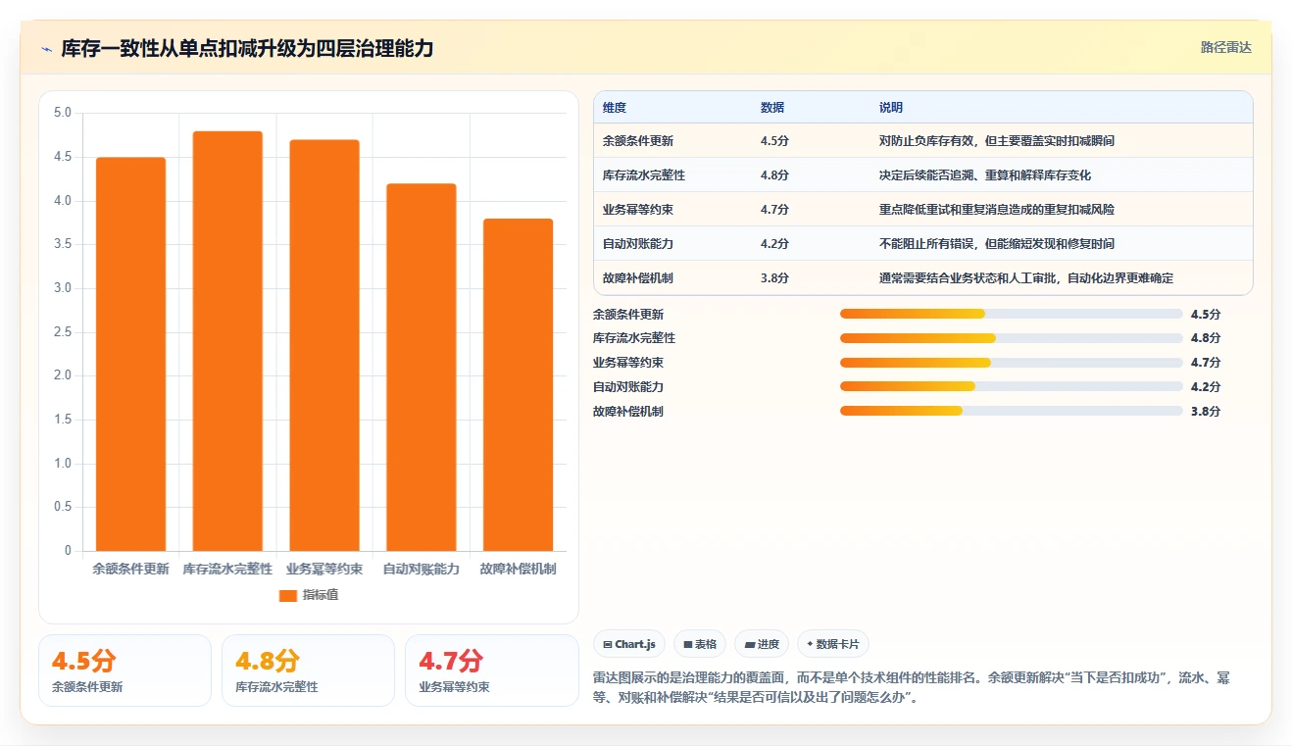Click the 说明 column header
This screenshot has height=746, width=1292.
point(891,108)
